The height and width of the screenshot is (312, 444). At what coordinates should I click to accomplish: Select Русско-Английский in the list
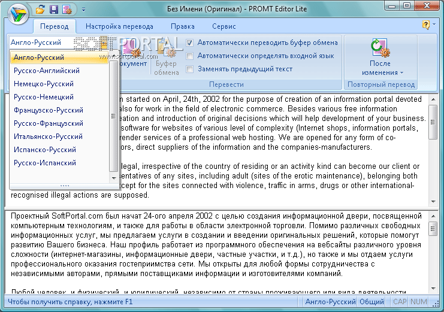pyautogui.click(x=59, y=71)
